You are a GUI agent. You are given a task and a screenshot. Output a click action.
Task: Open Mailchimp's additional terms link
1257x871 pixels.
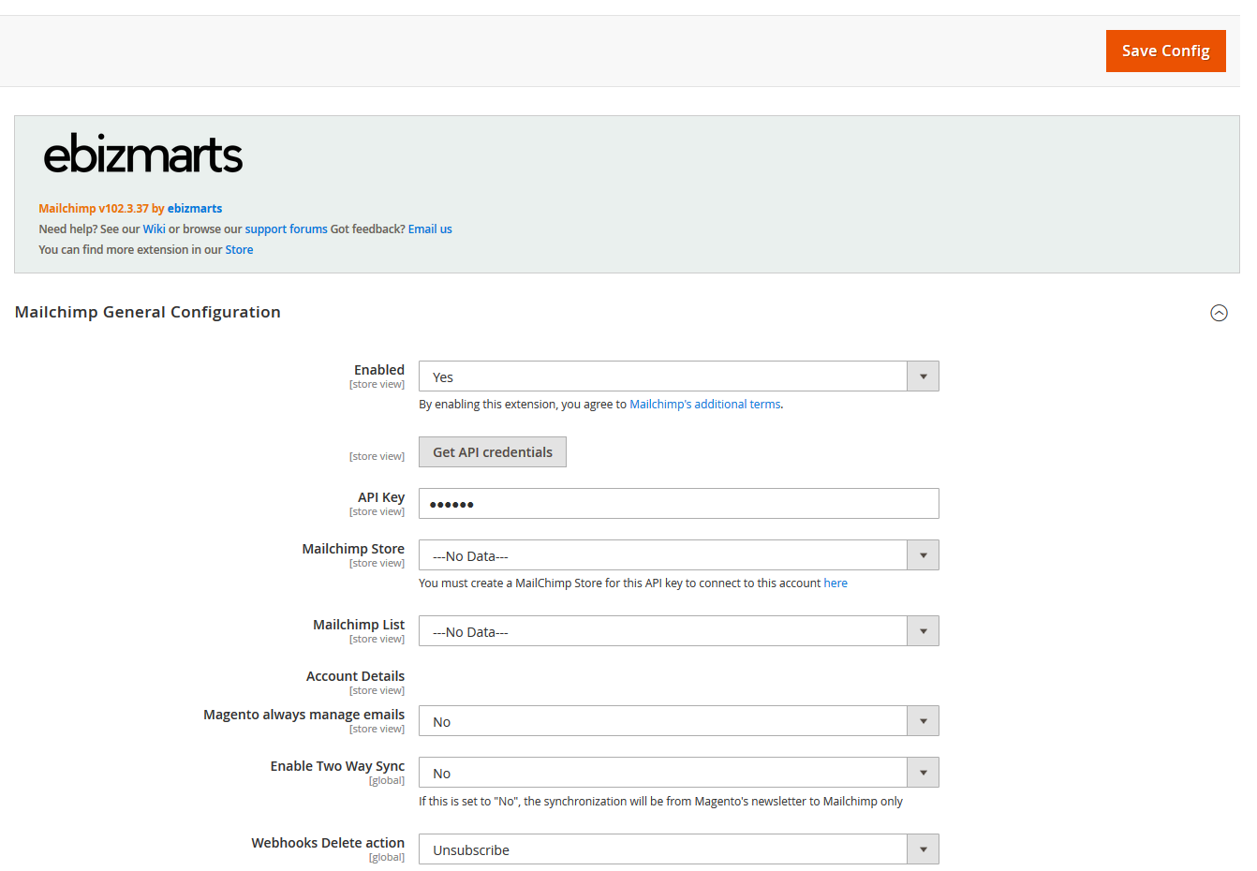pyautogui.click(x=704, y=403)
